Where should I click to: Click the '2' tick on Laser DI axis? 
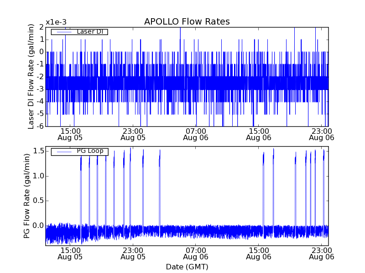pos(41,27)
